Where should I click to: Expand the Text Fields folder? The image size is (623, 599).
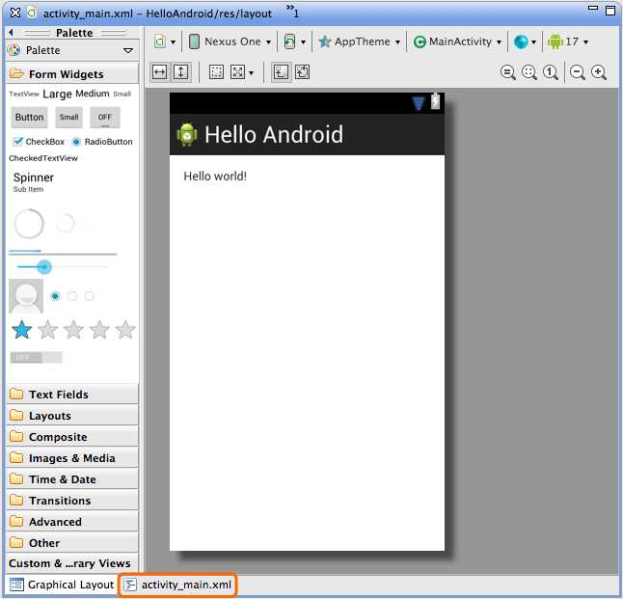coord(72,395)
